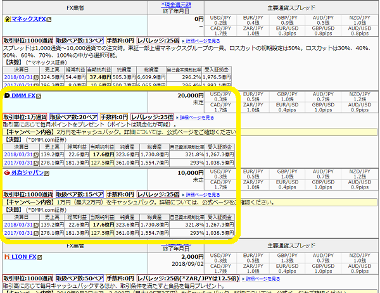Image resolution: width=380 pixels, height=293 pixels.
Task: Click Monex badge 取引単位:1000通貨
Action: (x=28, y=41)
